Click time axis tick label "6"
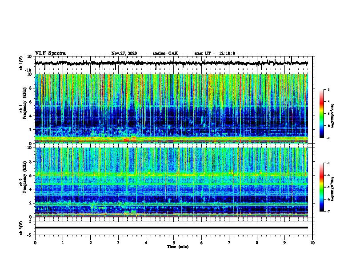This screenshot has height=272, width=352. point(202,243)
